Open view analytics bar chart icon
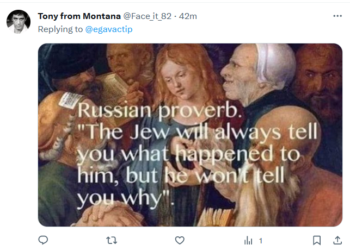The image size is (350, 251). tap(249, 240)
